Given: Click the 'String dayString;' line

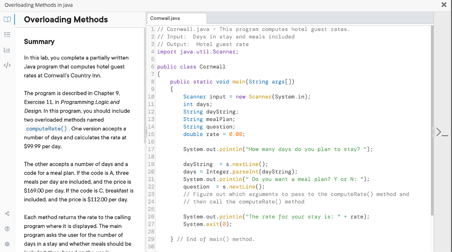Looking at the screenshot, I should click(211, 111).
